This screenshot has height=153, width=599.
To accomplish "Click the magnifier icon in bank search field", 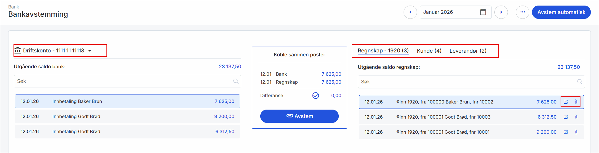I will pyautogui.click(x=236, y=81).
